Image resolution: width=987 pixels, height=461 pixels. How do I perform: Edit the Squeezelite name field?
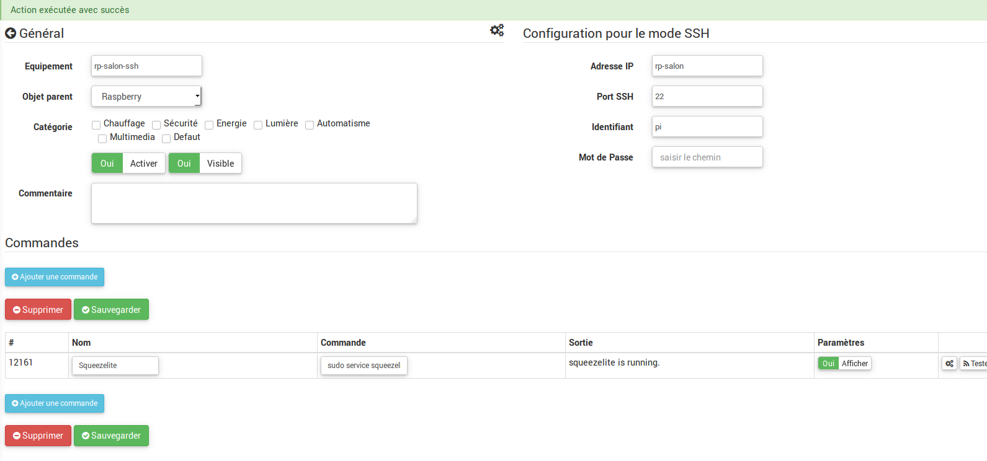115,366
